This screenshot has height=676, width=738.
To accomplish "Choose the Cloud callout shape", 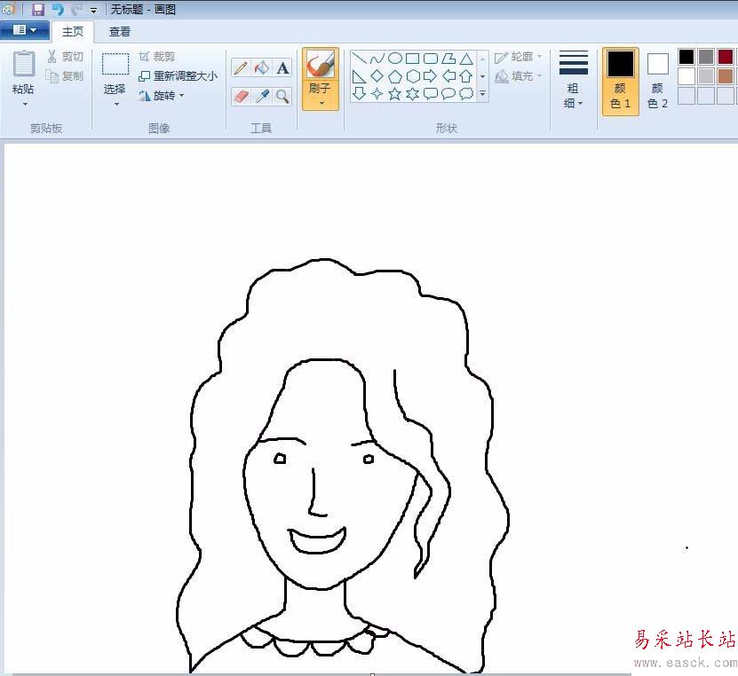I will 466,93.
